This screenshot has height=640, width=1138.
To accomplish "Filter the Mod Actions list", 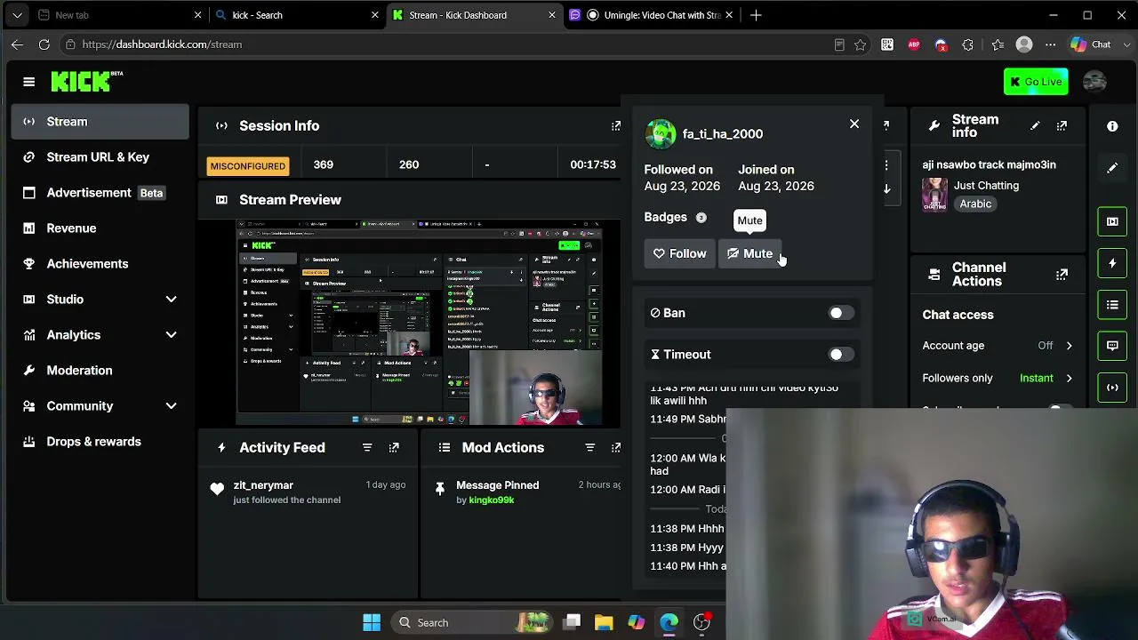I will (x=589, y=448).
